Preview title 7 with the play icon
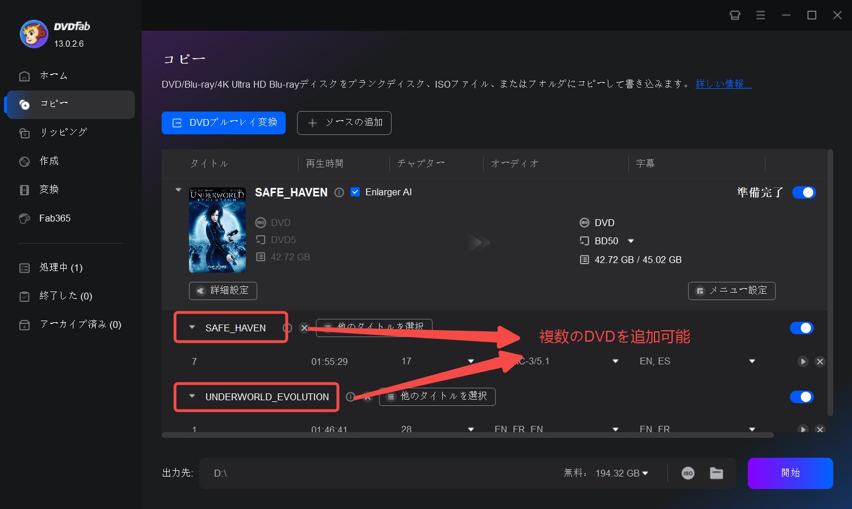 pos(803,362)
